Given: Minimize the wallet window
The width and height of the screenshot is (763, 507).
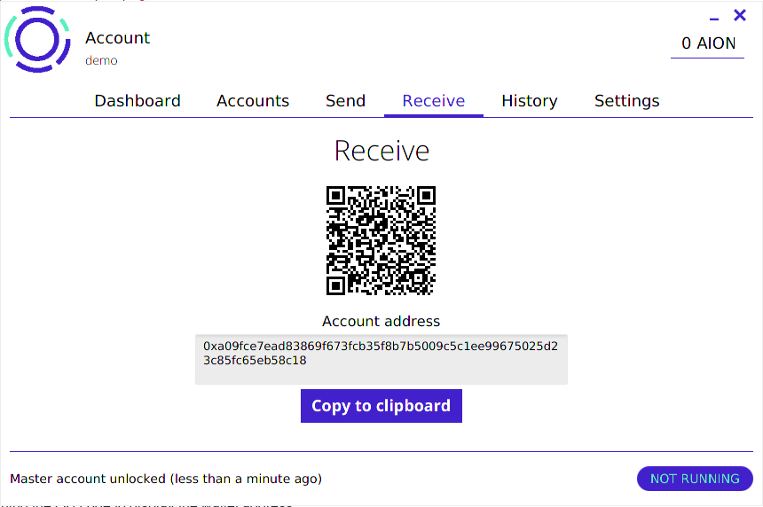Looking at the screenshot, I should 714,19.
